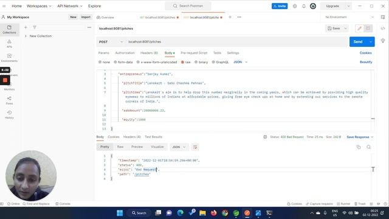Image resolution: width=389 pixels, height=219 pixels.
Task: Switch to the Test Results tab
Action: (x=153, y=137)
